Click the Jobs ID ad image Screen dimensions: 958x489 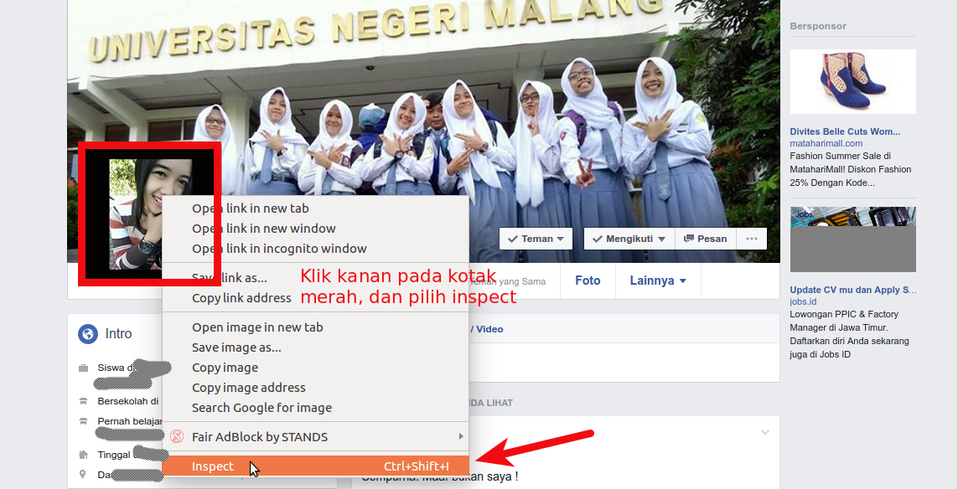(x=853, y=239)
